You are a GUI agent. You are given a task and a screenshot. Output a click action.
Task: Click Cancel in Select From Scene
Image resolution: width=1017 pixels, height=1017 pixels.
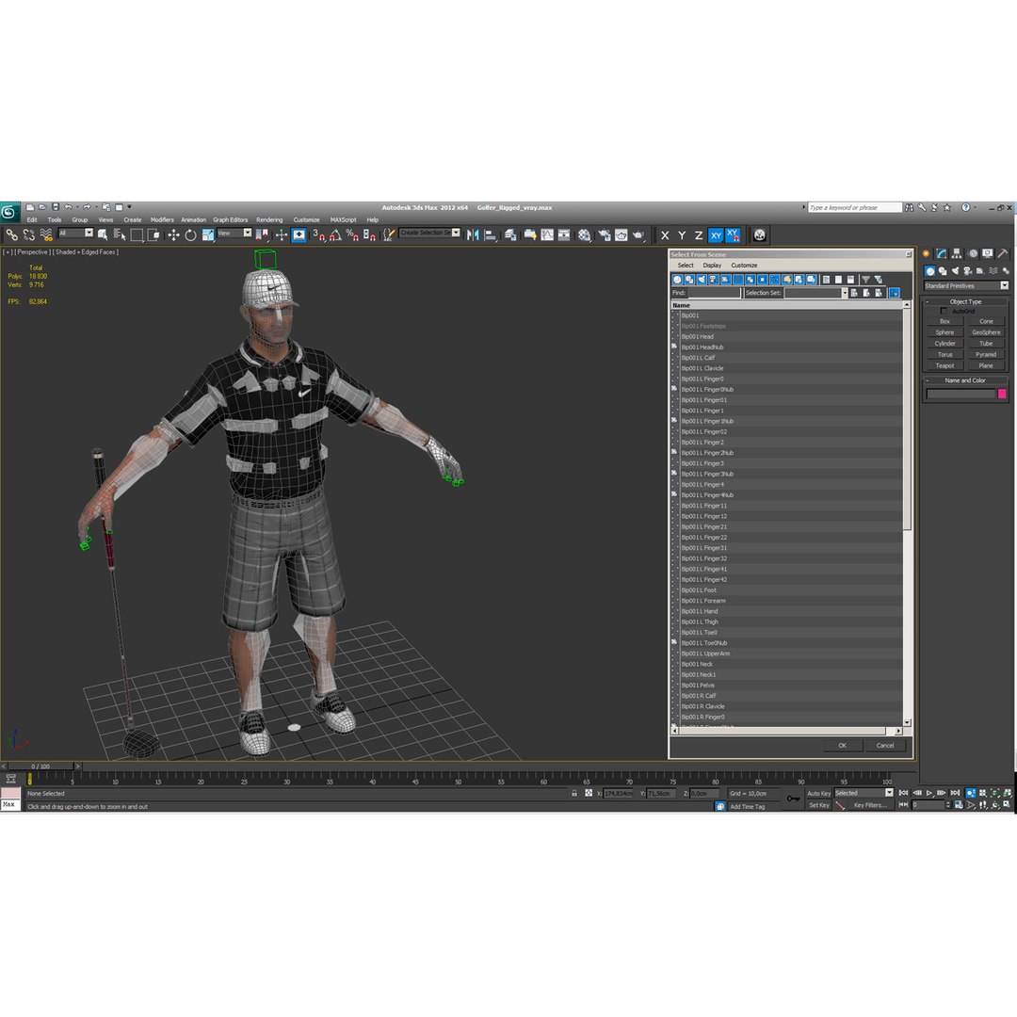884,745
